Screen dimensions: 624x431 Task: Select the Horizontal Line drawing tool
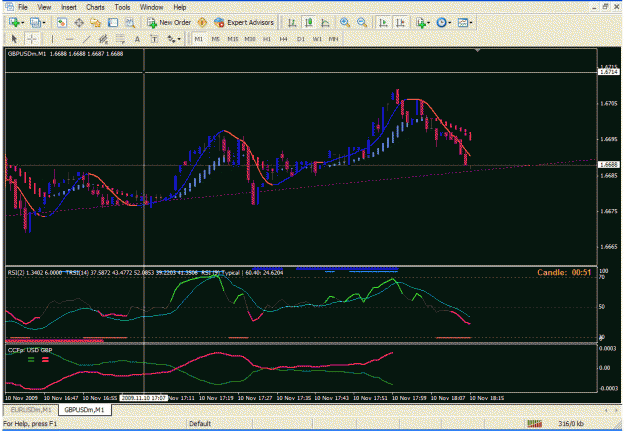69,39
